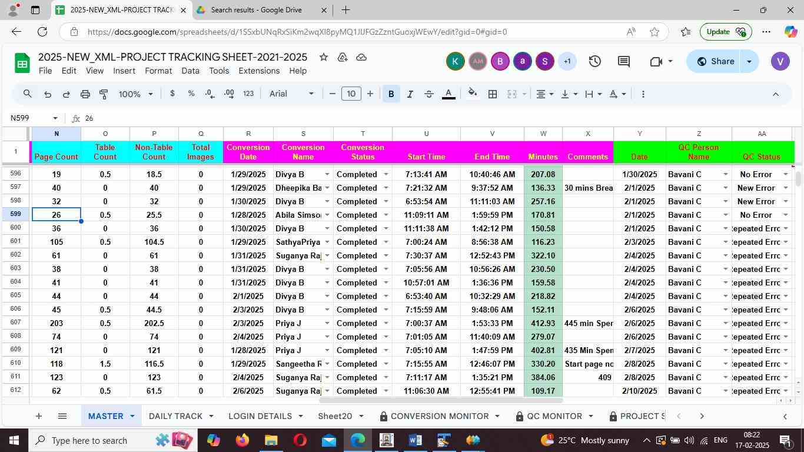Switch to the DAILY TRACK sheet
804x452 pixels.
click(x=175, y=416)
